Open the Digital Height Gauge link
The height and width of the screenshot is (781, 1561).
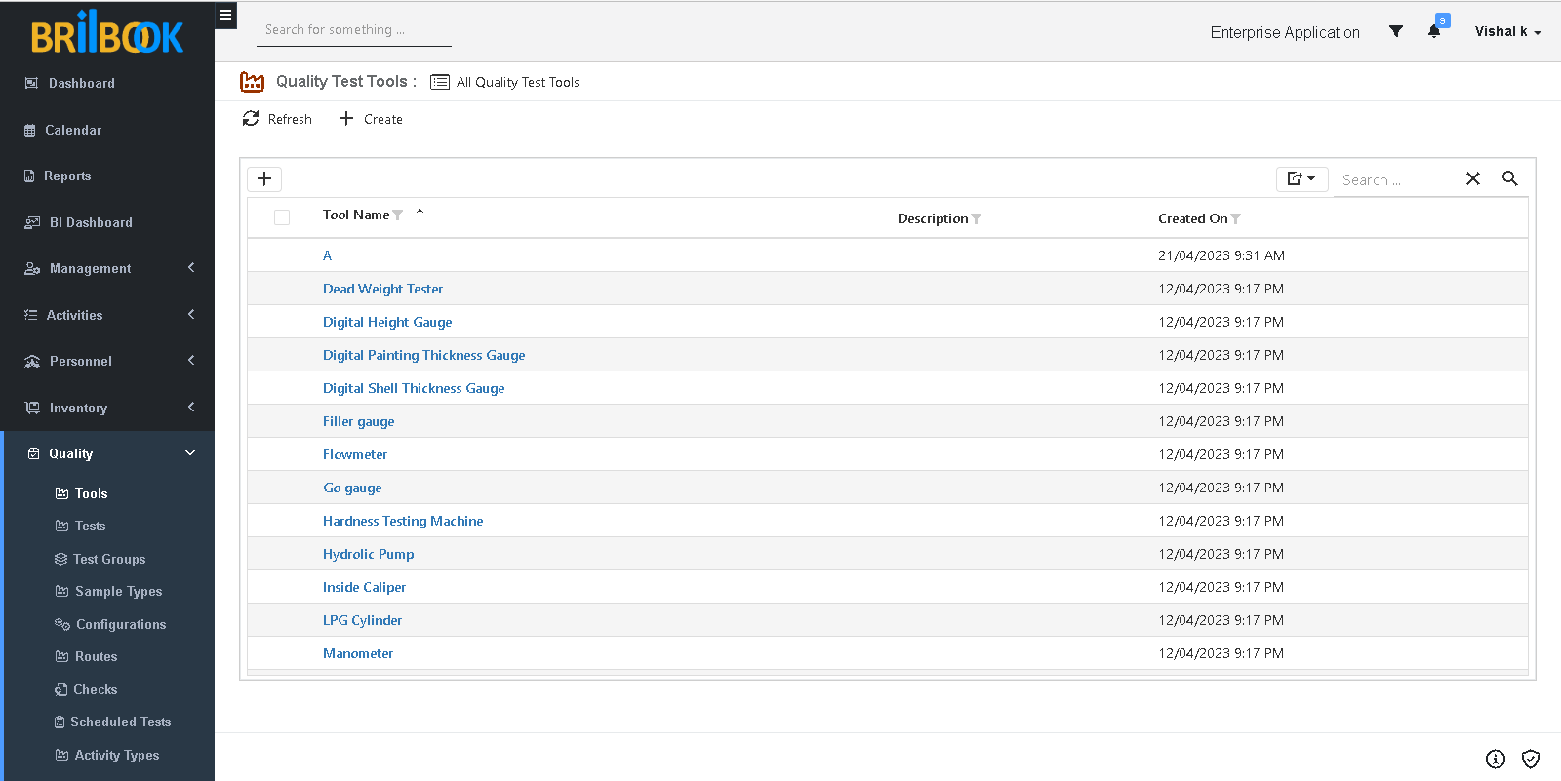[387, 322]
